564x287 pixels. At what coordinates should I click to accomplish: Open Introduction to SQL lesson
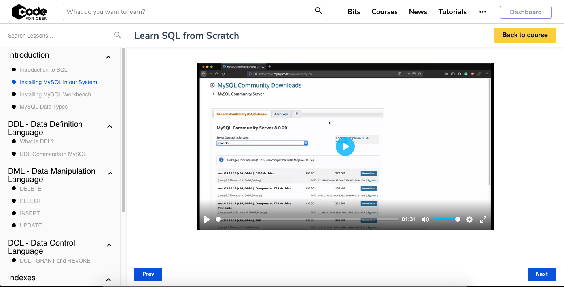point(44,70)
